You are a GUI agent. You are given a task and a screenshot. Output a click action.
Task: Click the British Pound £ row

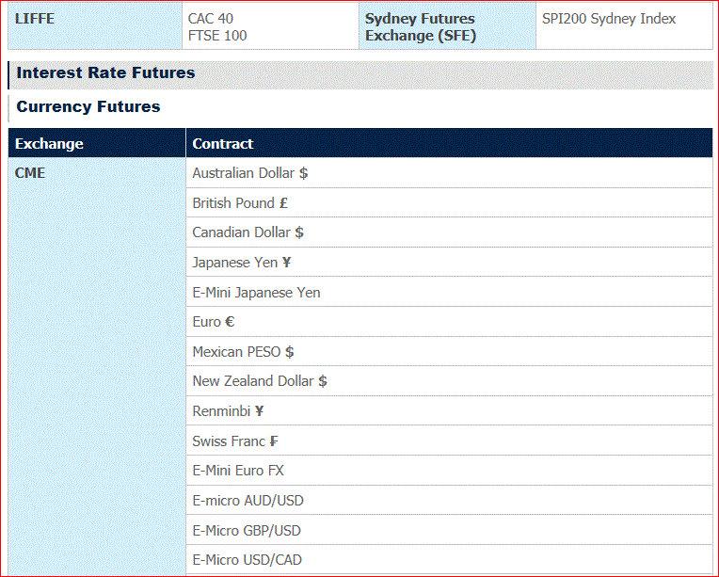450,202
